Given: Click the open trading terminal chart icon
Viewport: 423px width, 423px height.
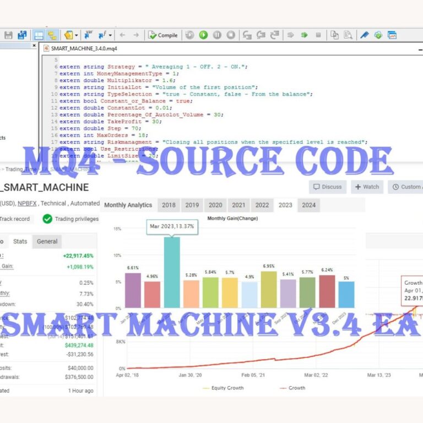Looking at the screenshot, I should [392, 35].
